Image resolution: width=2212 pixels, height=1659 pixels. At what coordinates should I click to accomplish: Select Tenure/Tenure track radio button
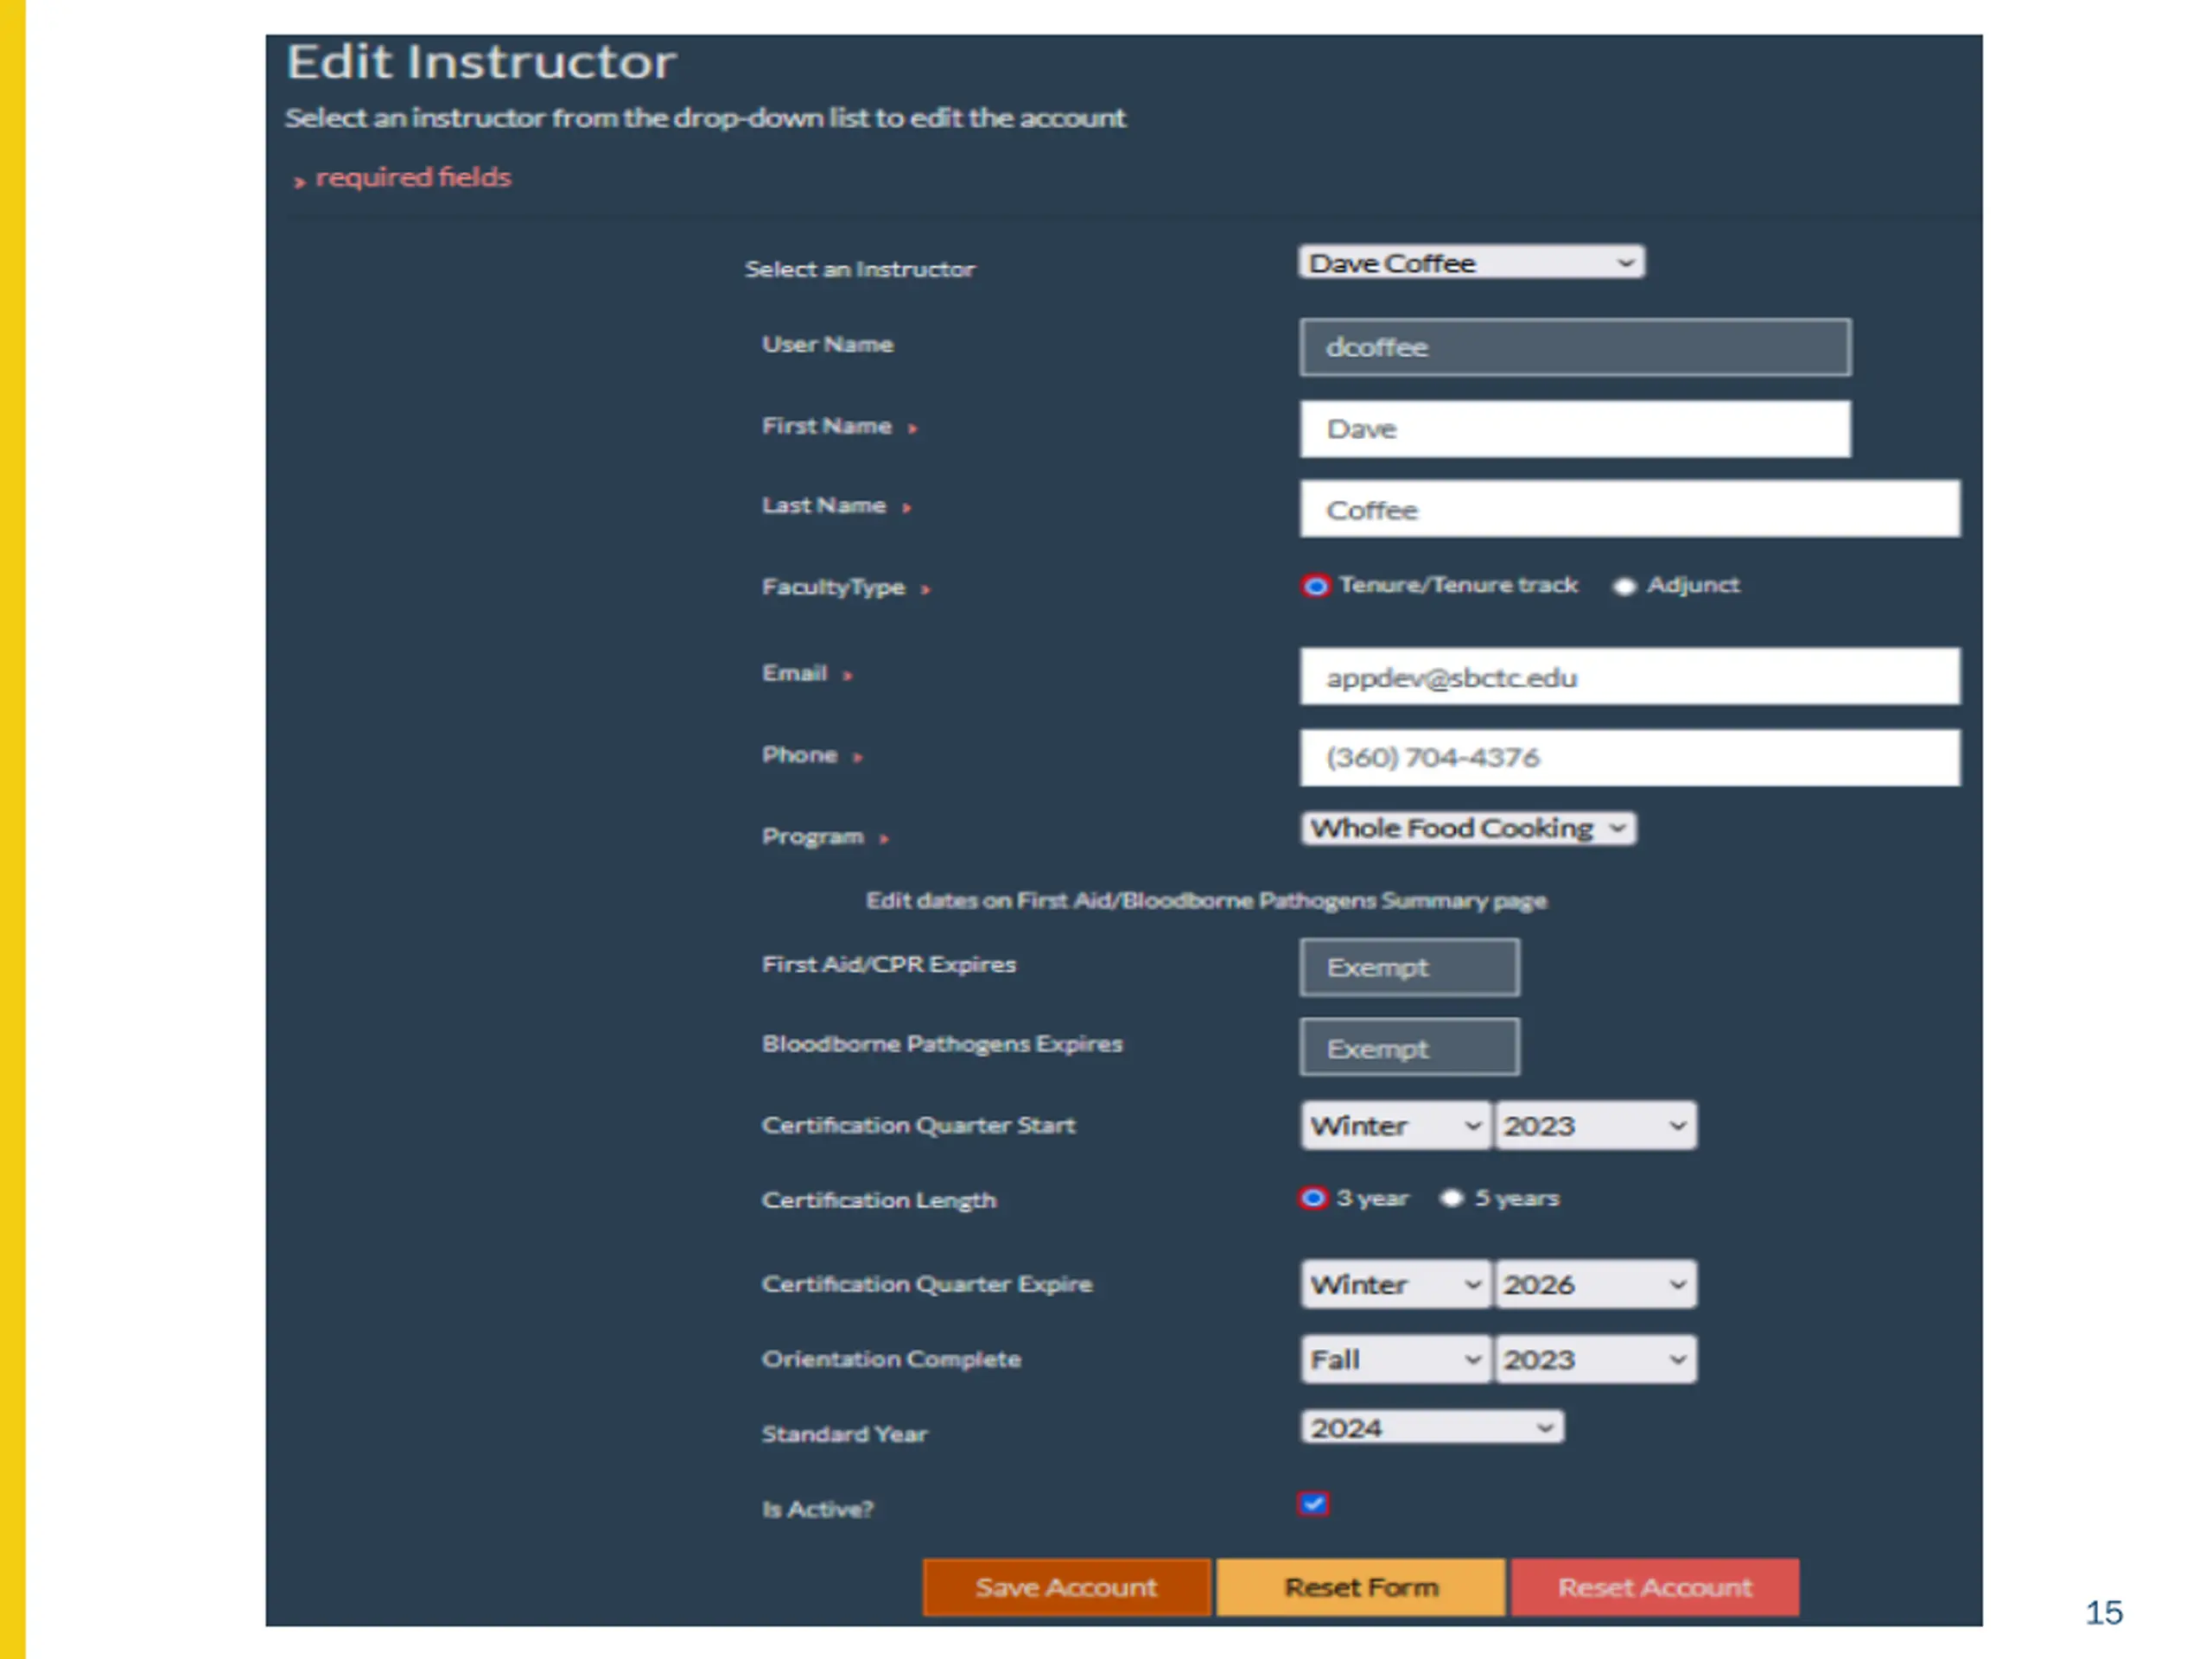(x=1315, y=586)
